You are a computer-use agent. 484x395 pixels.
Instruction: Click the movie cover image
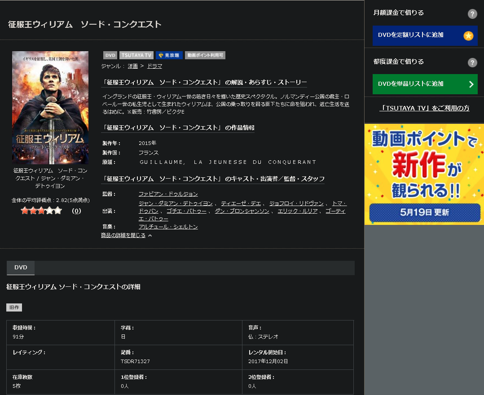point(50,108)
